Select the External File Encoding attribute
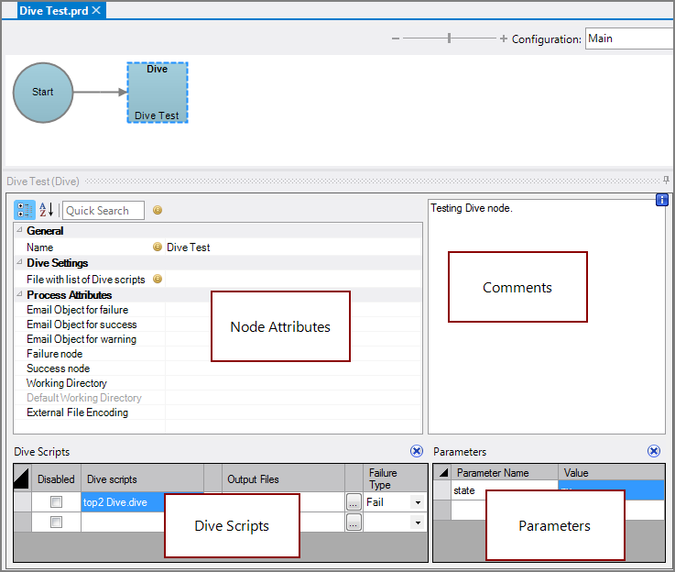 [78, 412]
